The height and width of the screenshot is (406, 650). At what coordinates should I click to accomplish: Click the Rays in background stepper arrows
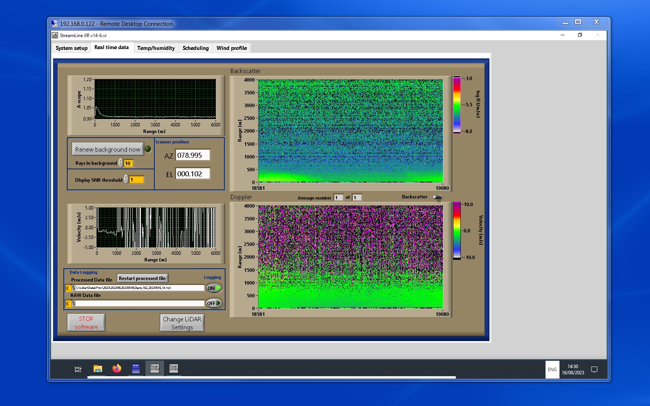pos(121,163)
